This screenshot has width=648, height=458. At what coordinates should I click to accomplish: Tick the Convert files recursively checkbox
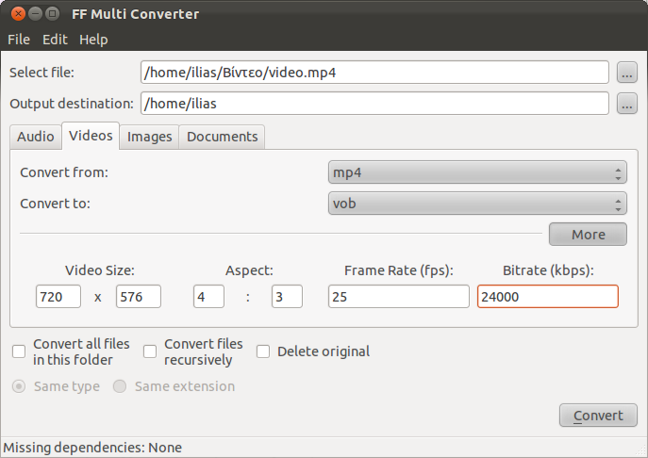click(150, 352)
